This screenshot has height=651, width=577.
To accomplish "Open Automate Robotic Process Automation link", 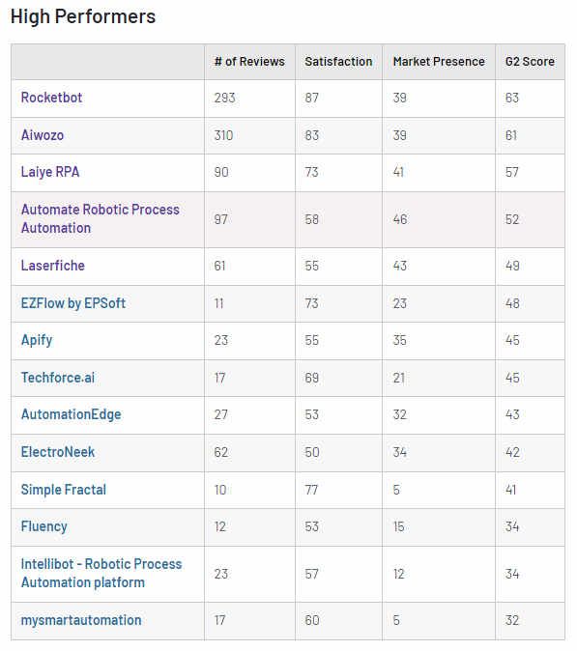I will click(101, 219).
